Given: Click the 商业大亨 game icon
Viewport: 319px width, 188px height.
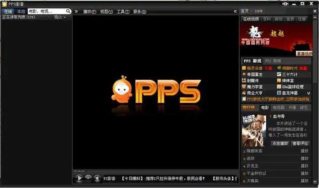Looking at the screenshot, I should pyautogui.click(x=244, y=93).
